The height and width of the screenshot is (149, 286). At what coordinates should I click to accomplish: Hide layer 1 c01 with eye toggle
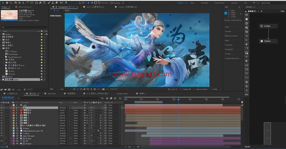pos(2,105)
